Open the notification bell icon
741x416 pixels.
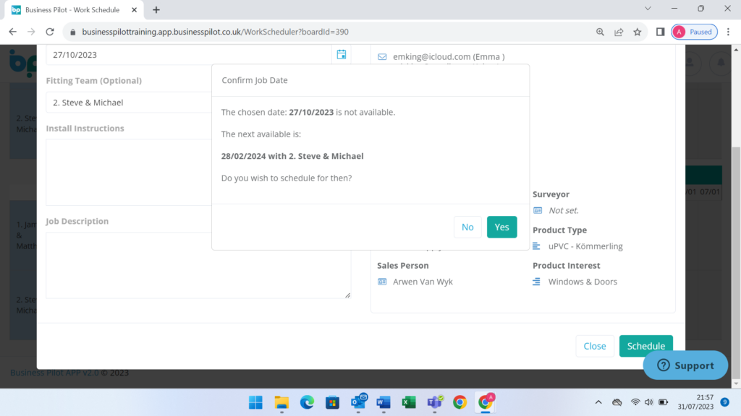point(720,64)
